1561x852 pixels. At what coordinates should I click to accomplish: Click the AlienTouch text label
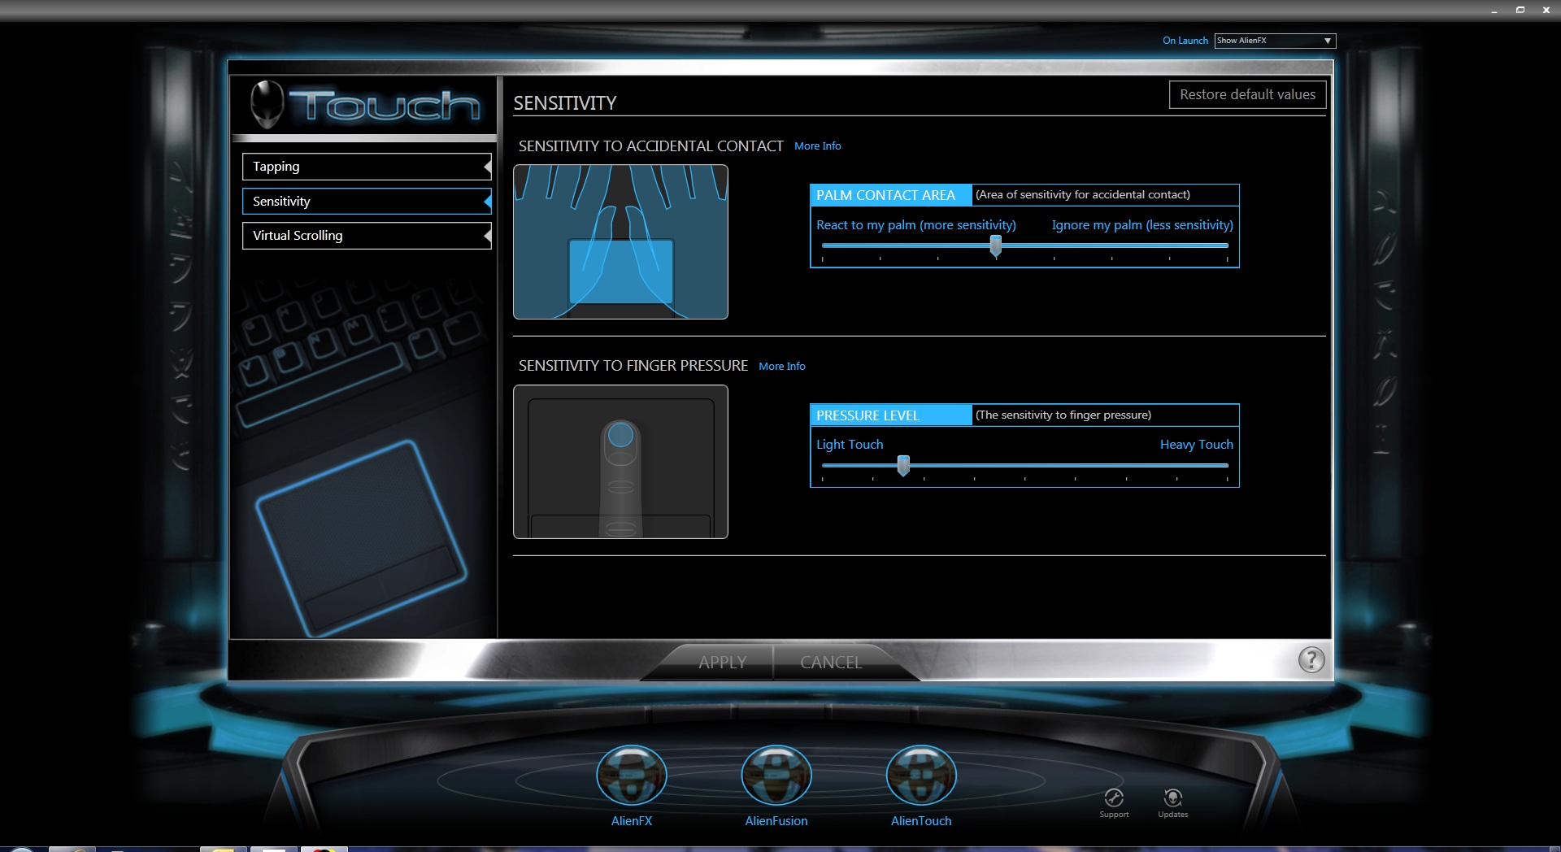921,821
